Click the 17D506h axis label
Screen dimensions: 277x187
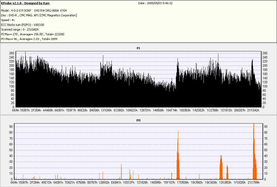point(183,183)
